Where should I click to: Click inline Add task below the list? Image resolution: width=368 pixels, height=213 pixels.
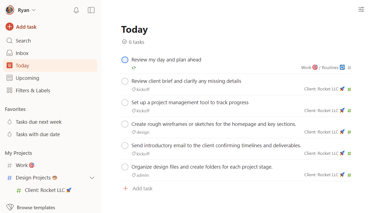142,189
